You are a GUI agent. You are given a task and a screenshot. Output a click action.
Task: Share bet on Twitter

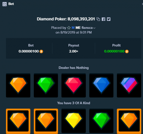pyautogui.click(x=109, y=19)
